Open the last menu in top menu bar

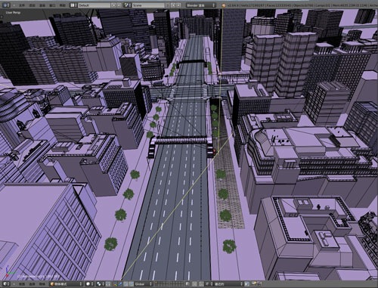pos(62,5)
